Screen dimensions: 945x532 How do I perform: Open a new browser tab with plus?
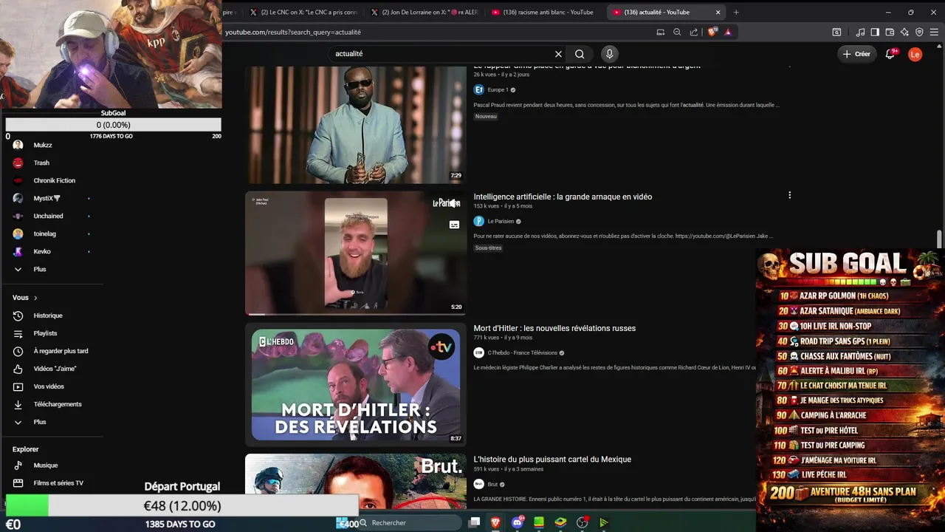click(x=736, y=12)
